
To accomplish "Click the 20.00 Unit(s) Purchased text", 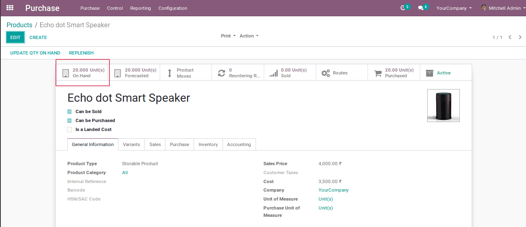I will pyautogui.click(x=399, y=73).
